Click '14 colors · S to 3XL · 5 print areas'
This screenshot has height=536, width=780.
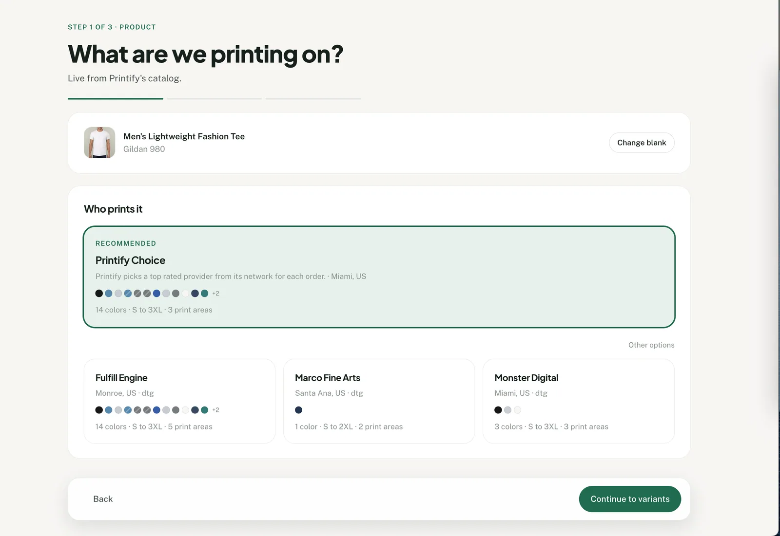(x=154, y=426)
